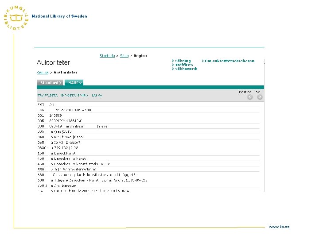Click TRÄFFLISTA in the grey toolbar
319x239 pixels.
pyautogui.click(x=47, y=95)
